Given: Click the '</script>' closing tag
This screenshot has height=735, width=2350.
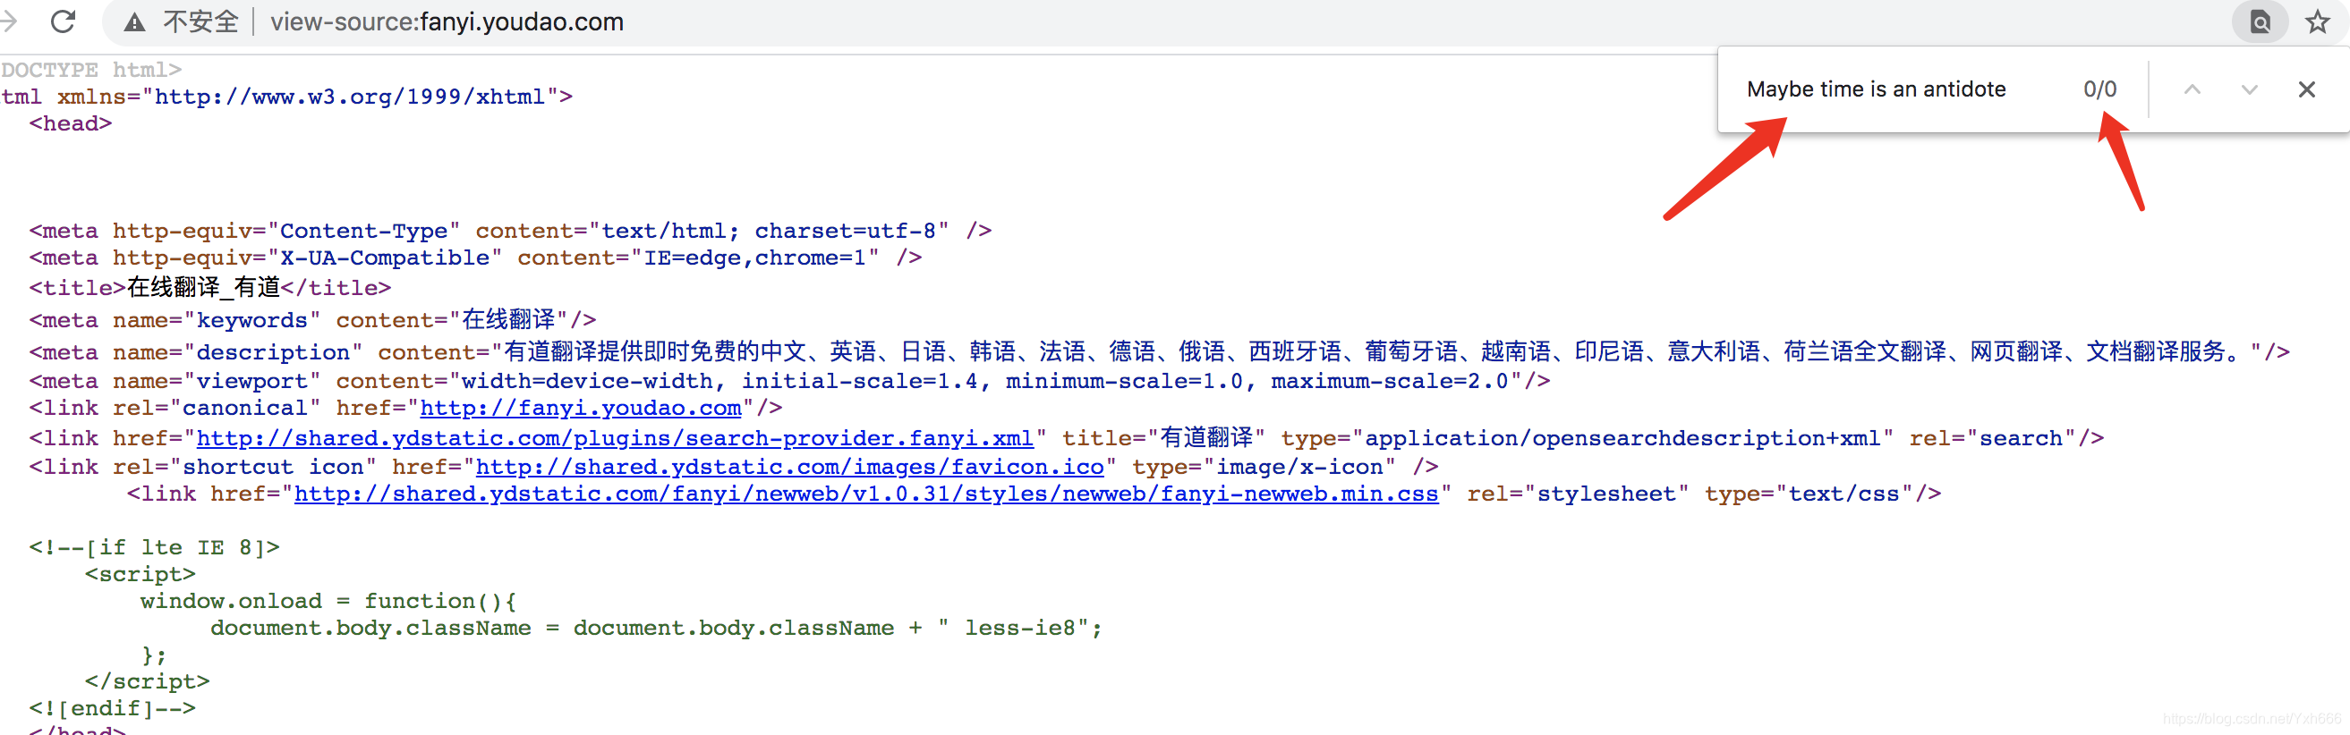Looking at the screenshot, I should pos(147,682).
